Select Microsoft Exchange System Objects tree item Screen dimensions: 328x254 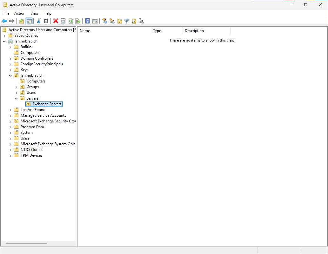point(48,144)
